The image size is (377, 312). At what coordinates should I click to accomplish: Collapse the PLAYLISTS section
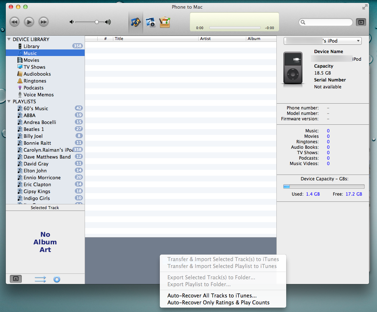(x=9, y=101)
